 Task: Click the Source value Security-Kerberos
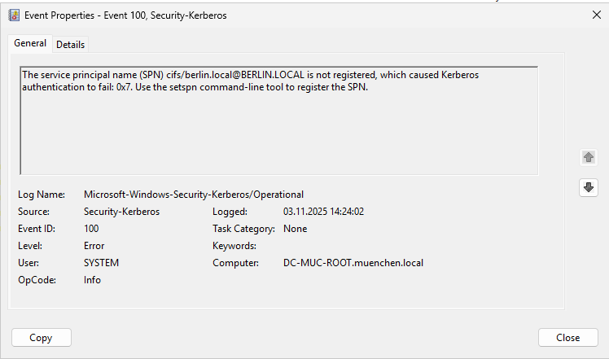click(122, 212)
